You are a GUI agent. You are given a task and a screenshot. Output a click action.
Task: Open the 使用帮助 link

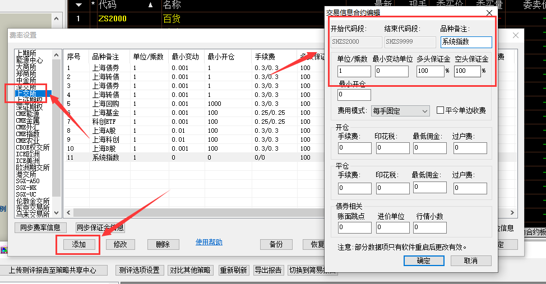[x=209, y=242]
